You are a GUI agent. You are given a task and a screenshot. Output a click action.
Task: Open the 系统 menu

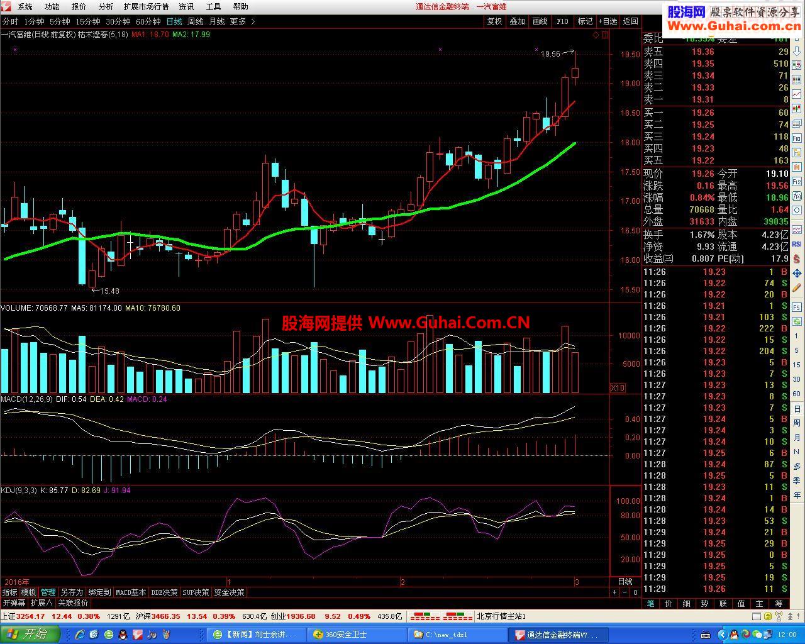coord(25,7)
